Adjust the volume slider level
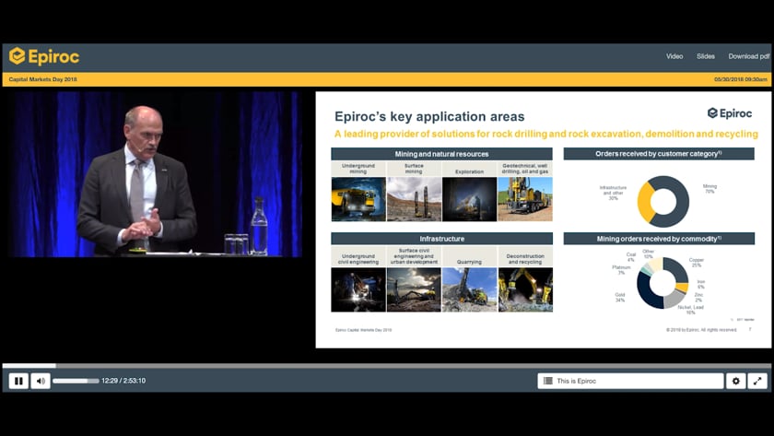 76,381
